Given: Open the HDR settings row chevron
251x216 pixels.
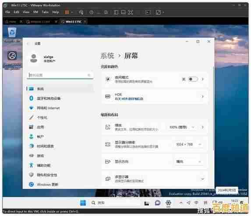Looking at the screenshot, I should (203, 97).
